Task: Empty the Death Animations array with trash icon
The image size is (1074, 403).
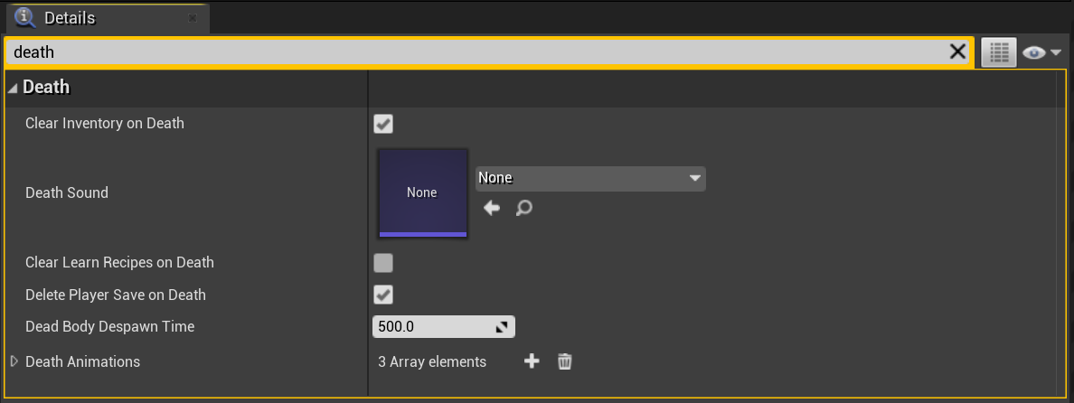Action: [x=565, y=361]
